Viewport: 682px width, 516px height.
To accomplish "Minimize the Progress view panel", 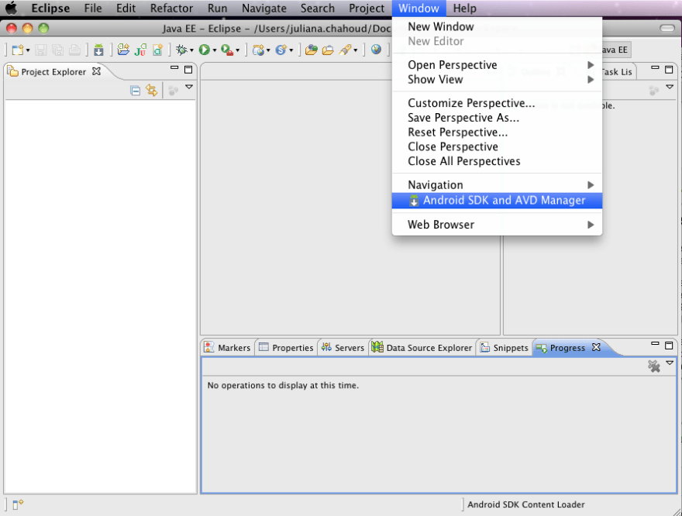I will point(655,345).
